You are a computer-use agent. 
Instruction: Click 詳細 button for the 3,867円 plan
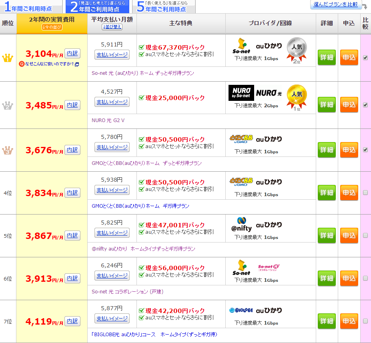tap(327, 235)
